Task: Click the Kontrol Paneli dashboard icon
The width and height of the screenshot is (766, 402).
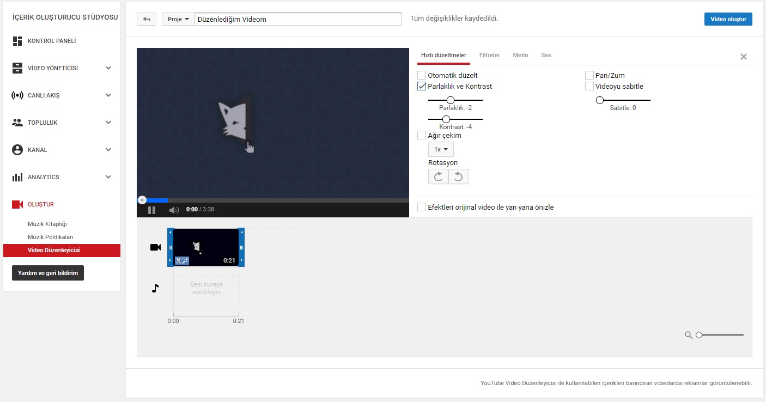Action: [17, 41]
